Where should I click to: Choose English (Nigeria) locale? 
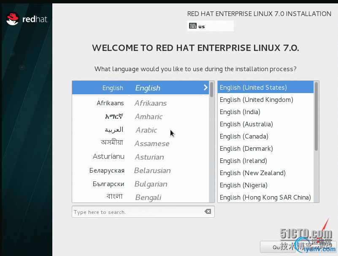point(265,185)
